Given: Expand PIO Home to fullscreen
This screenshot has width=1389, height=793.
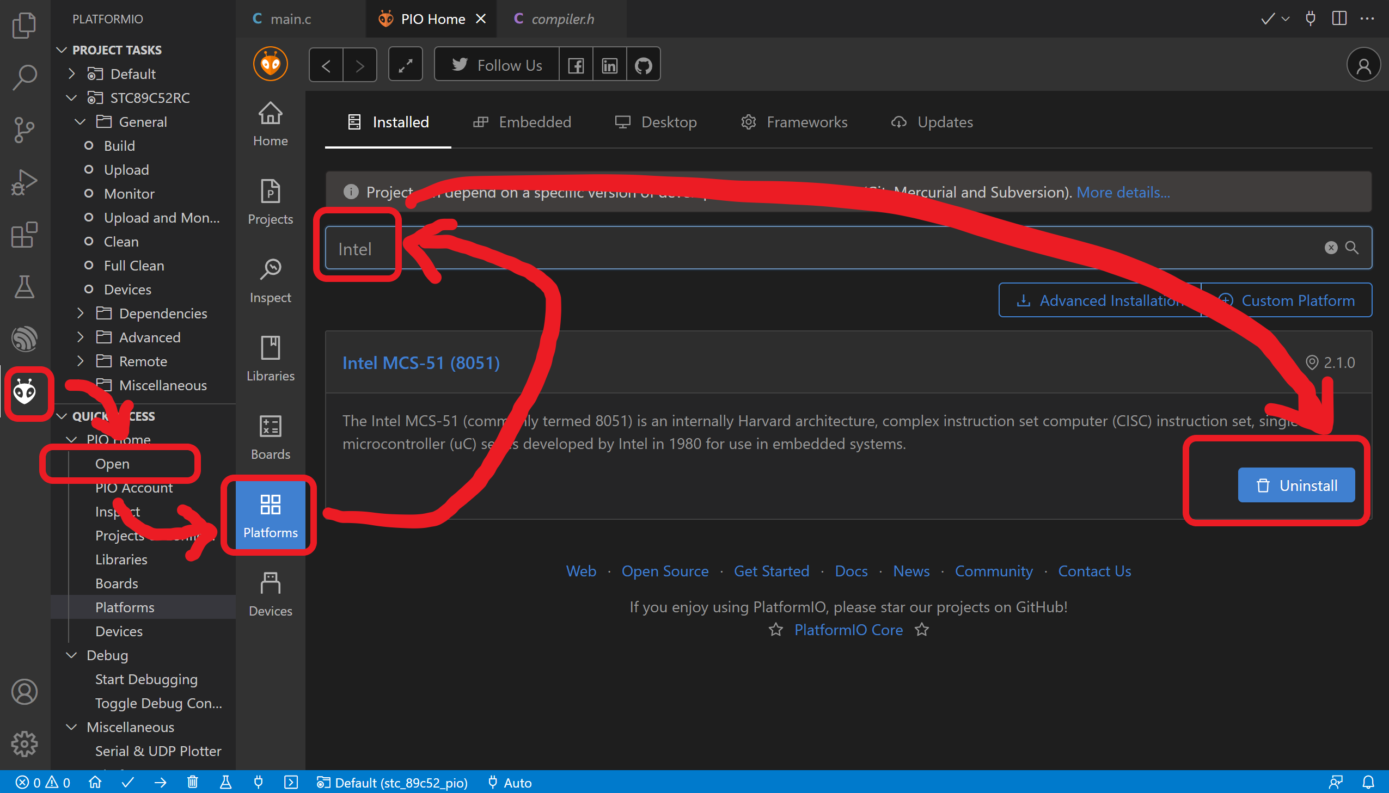Looking at the screenshot, I should coord(405,65).
